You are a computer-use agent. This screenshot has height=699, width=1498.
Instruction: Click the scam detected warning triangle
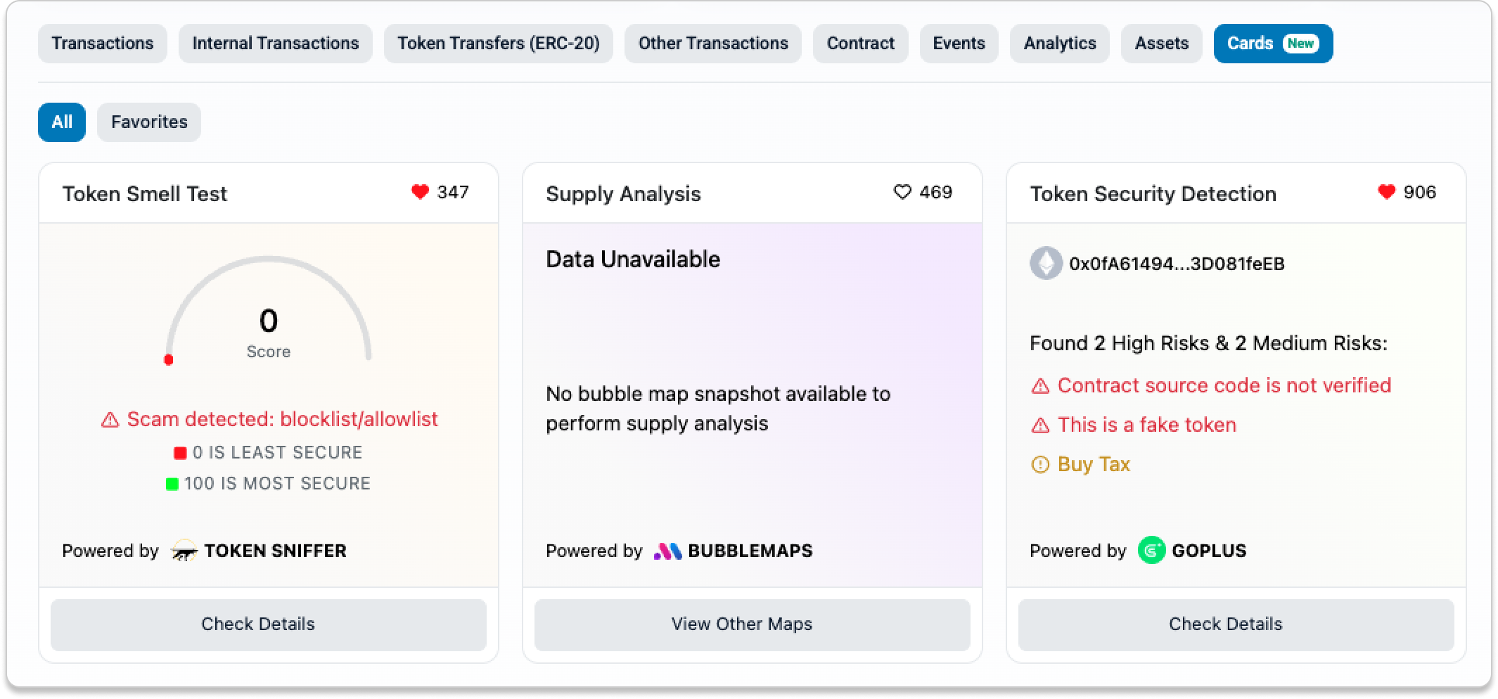(110, 420)
